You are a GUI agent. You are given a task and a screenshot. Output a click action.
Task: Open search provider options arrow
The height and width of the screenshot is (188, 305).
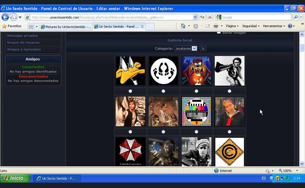point(301,17)
